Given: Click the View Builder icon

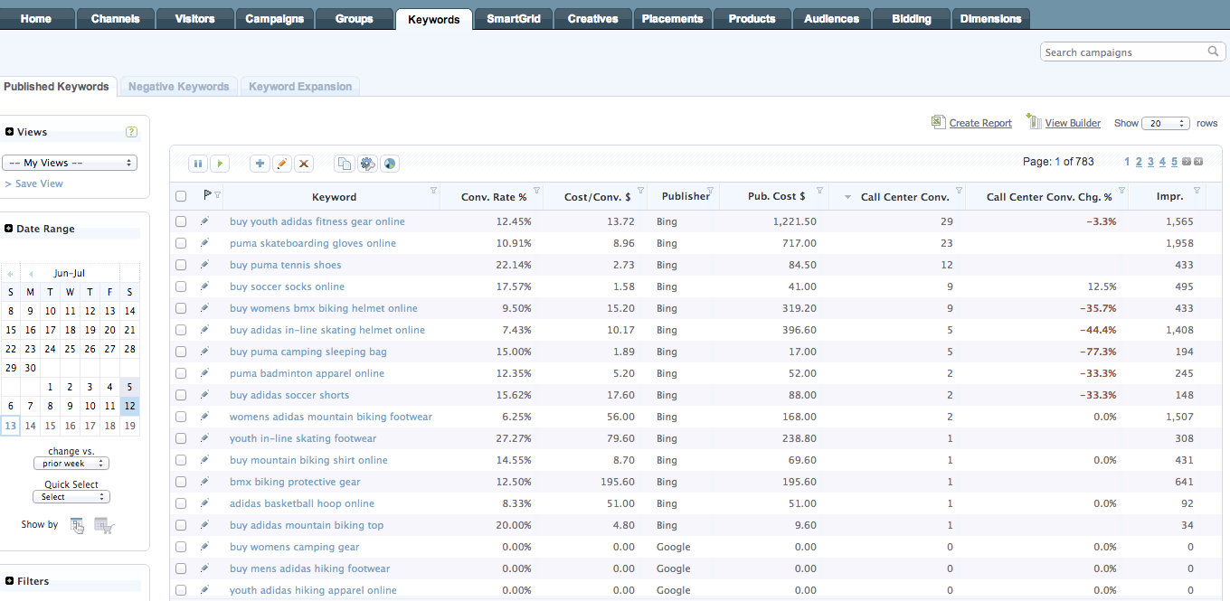Looking at the screenshot, I should 1034,121.
